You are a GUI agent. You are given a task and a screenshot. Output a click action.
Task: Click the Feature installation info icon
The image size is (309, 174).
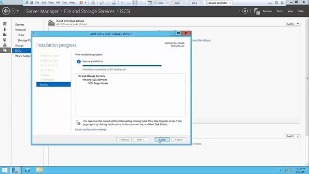coord(79,61)
